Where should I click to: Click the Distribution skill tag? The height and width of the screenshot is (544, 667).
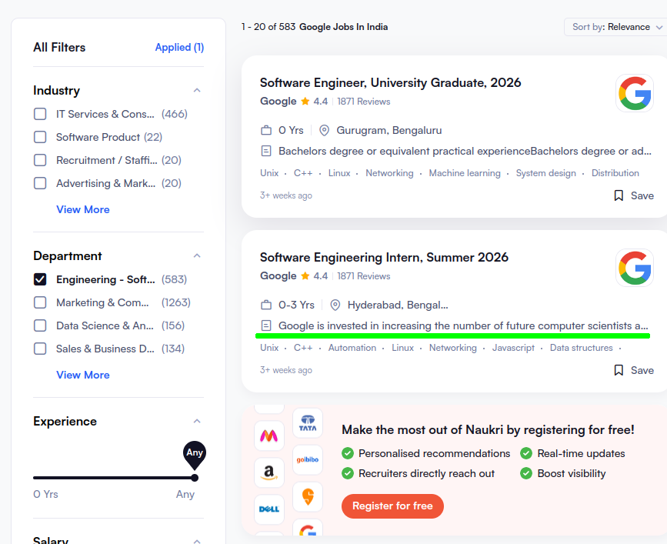click(x=615, y=173)
